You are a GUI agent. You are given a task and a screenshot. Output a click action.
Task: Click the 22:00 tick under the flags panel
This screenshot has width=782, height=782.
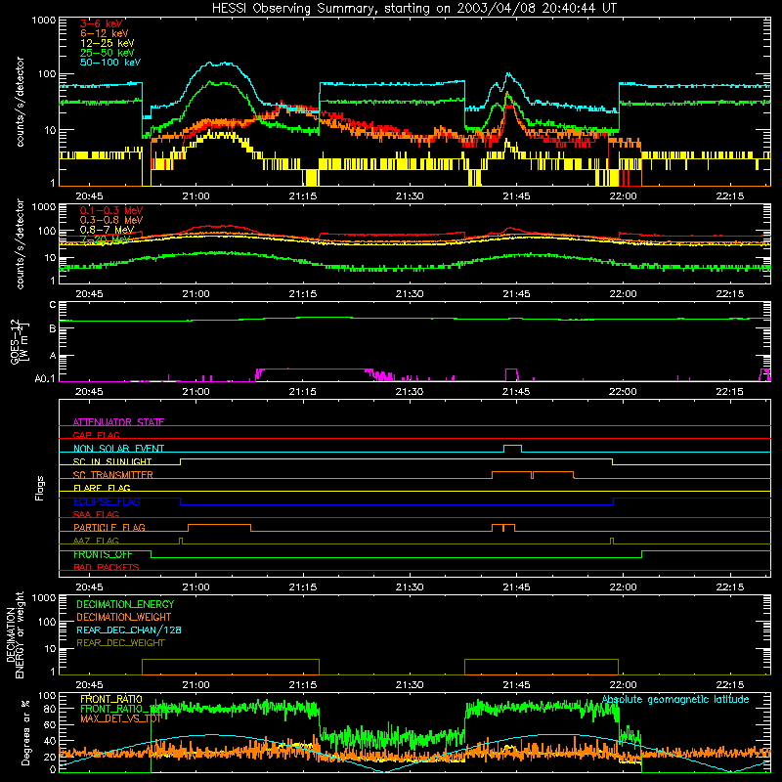coord(623,587)
